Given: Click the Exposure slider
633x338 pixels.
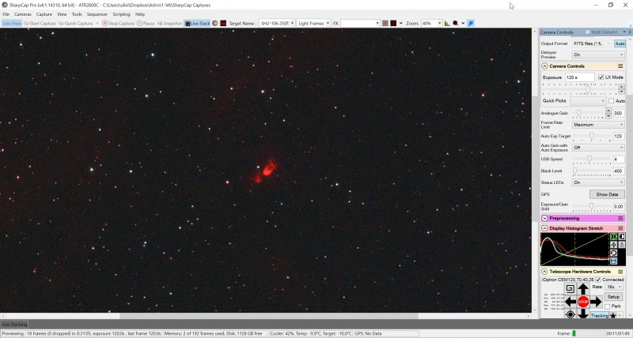Looking at the screenshot, I should 580,88.
